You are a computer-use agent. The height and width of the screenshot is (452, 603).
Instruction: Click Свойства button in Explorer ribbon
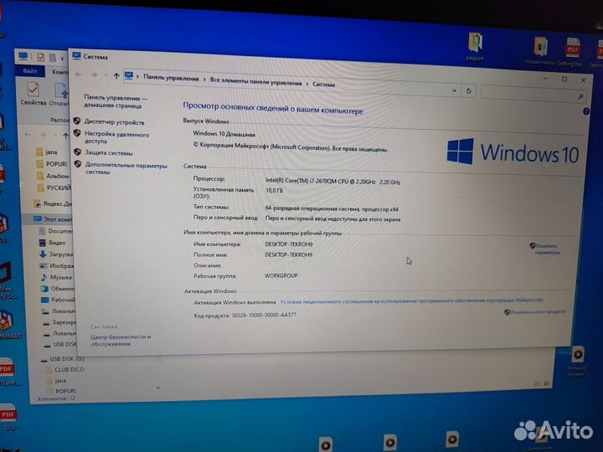[x=33, y=94]
